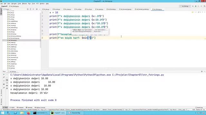Screen dimensions: 206x115
Task: Switch to the fn_max.py editor tab
Action: point(68,9)
